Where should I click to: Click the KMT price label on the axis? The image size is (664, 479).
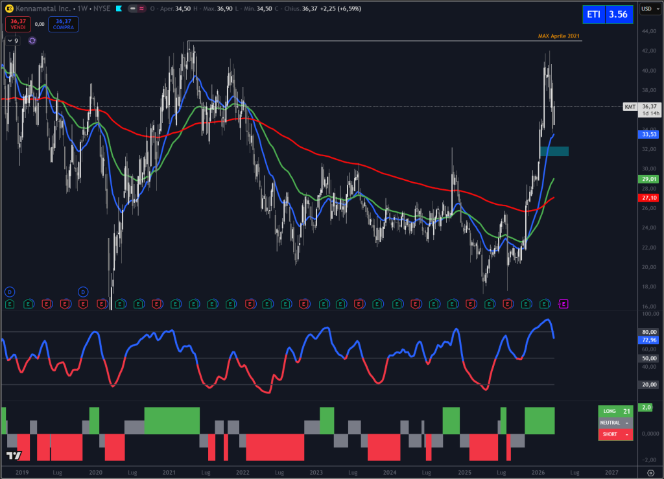click(x=629, y=106)
